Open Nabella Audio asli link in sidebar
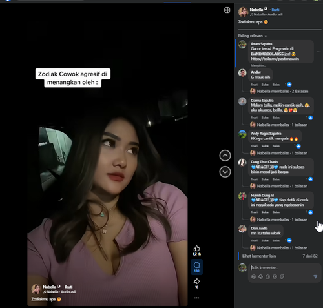The width and height of the screenshot is (323, 308). click(266, 14)
